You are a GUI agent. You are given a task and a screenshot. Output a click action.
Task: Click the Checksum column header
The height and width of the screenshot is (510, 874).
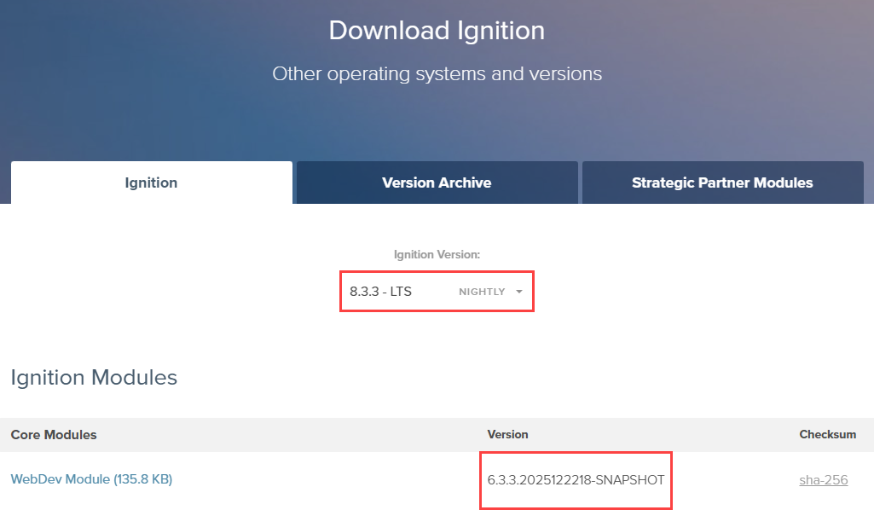827,435
